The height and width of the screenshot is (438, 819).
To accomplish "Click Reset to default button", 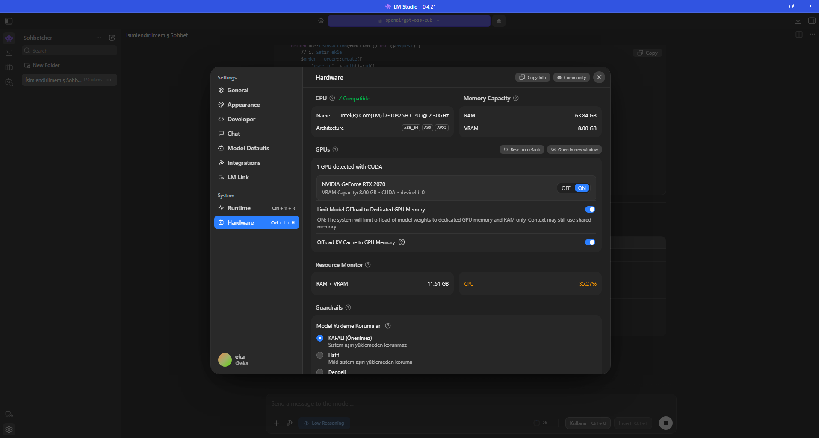I will [x=522, y=149].
